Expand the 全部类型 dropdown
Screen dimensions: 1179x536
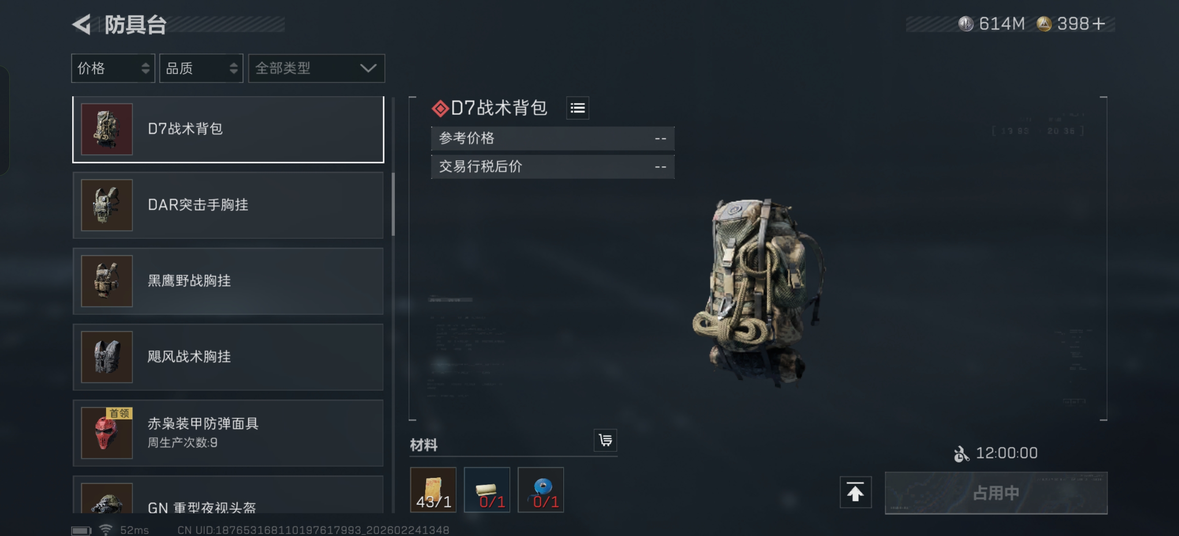[316, 68]
